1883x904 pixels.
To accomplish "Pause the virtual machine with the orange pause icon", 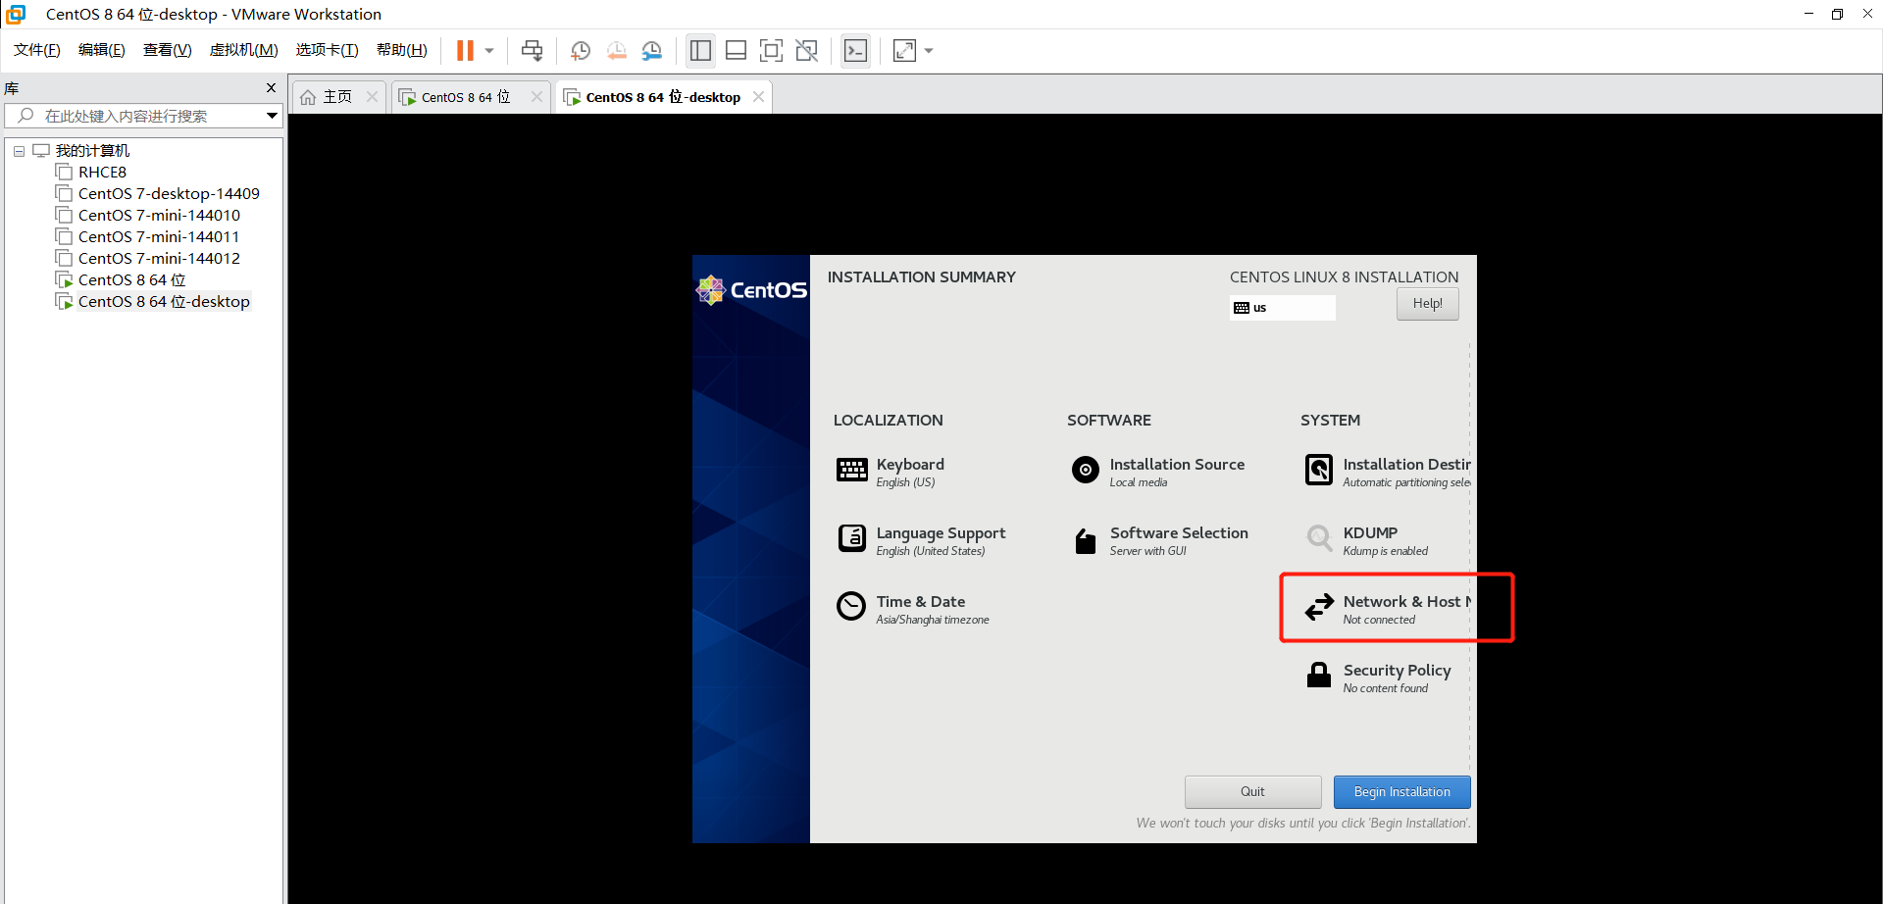I will point(465,50).
